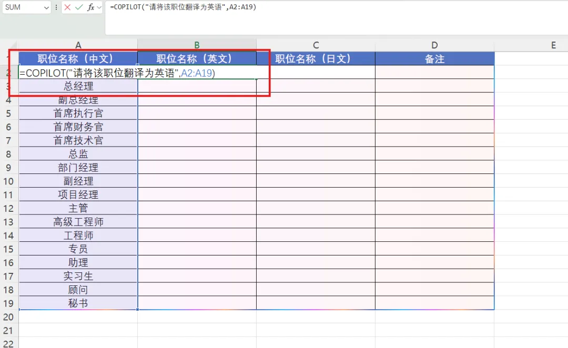Select the cell 项目经理
Image resolution: width=568 pixels, height=348 pixels.
[x=78, y=195]
